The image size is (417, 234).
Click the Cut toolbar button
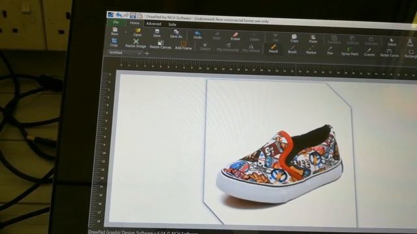tap(276, 38)
